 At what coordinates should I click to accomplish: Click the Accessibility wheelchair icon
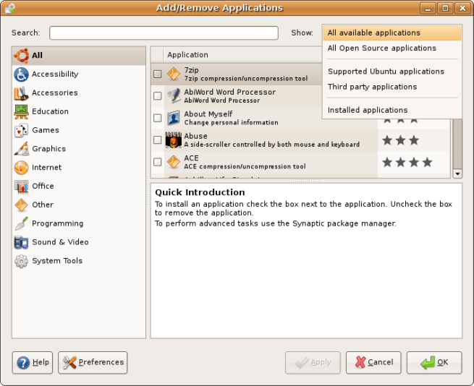pos(21,74)
